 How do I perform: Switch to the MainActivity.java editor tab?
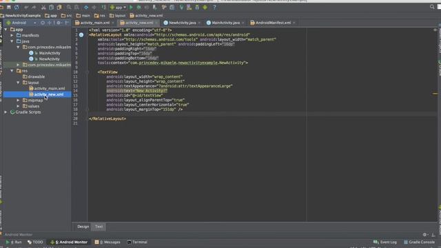pos(225,23)
